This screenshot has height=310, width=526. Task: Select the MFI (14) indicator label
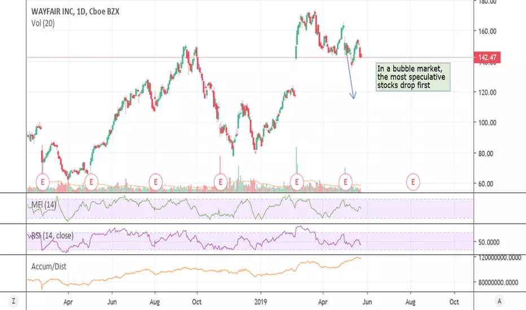click(43, 205)
